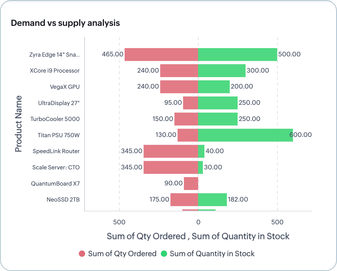Screen dimensions: 337x271
Task: Toggle the Sum of Qty Ordered legend item
Action: tap(122, 254)
